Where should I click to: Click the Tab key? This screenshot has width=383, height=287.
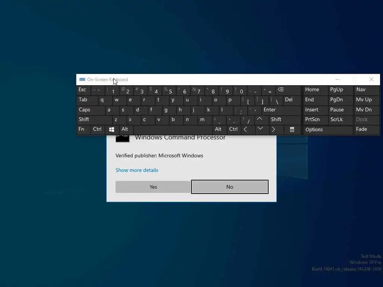pyautogui.click(x=87, y=100)
